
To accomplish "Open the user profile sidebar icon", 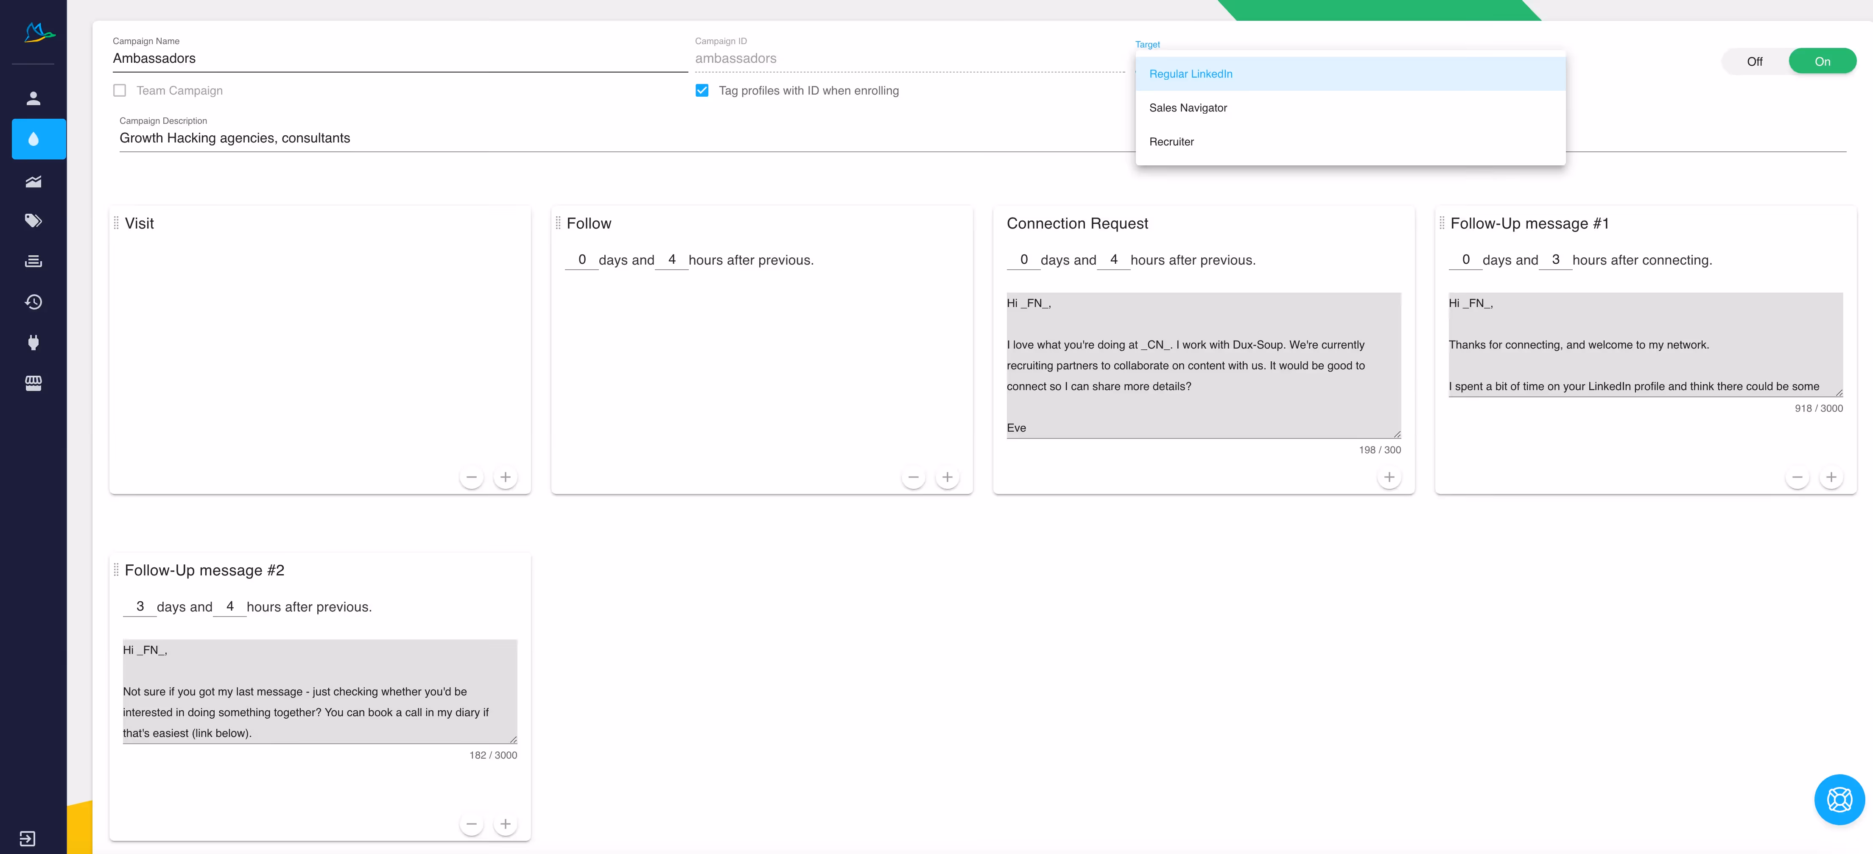I will click(x=34, y=98).
